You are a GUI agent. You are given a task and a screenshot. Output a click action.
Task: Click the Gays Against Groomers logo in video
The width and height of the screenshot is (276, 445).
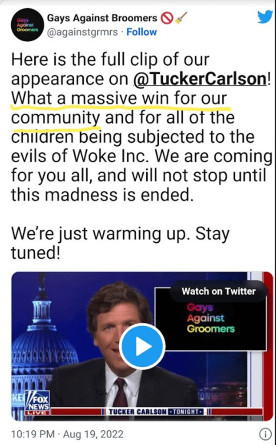coord(210,318)
